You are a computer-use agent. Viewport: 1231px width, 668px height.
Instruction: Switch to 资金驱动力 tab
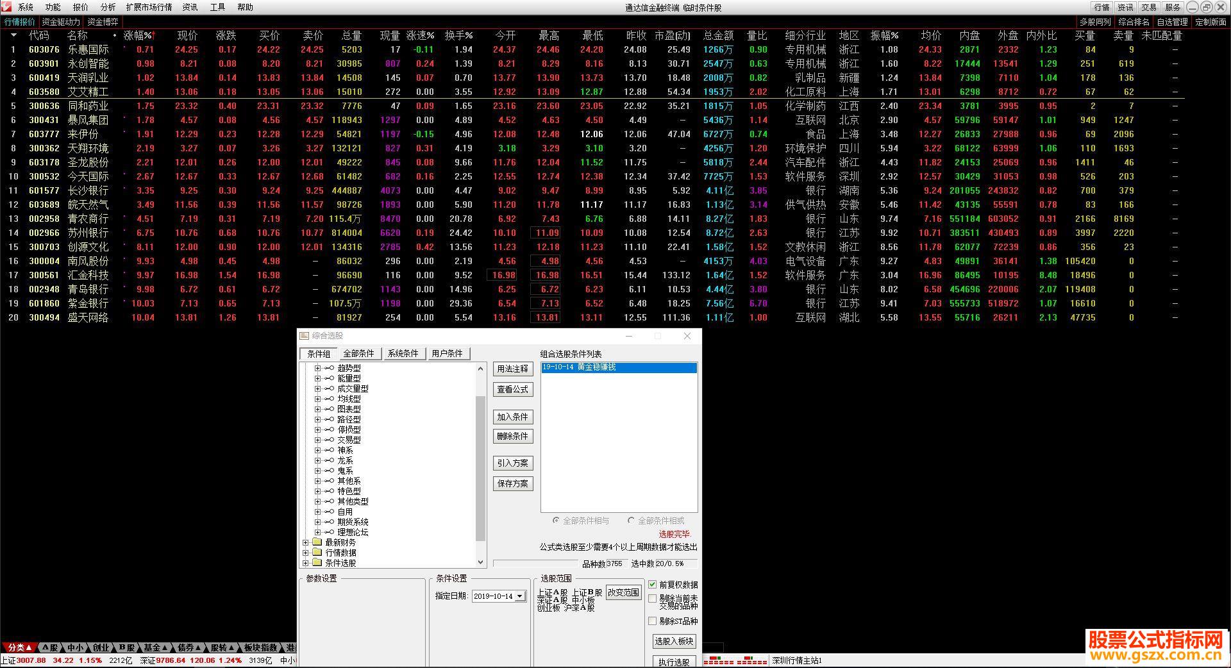[x=61, y=22]
